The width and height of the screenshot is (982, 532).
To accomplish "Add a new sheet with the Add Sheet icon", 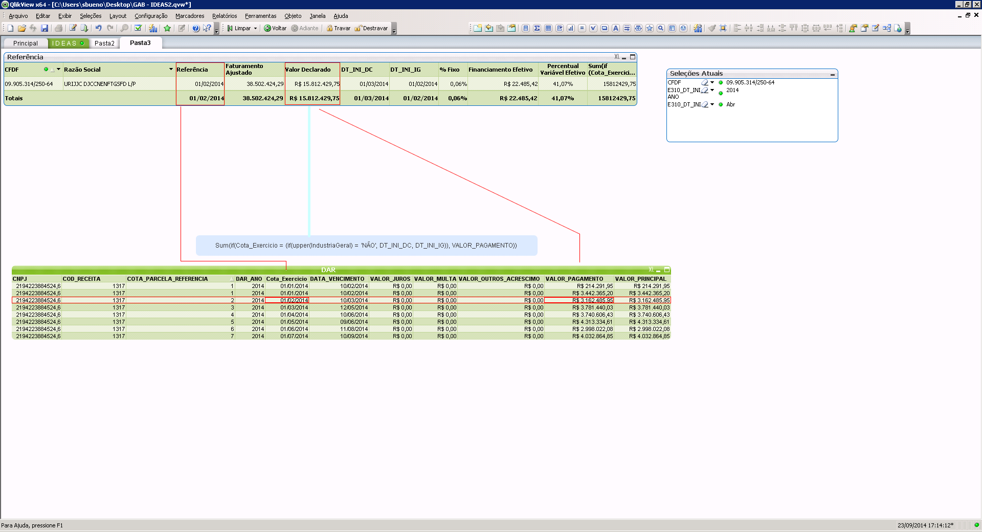I will tap(477, 28).
